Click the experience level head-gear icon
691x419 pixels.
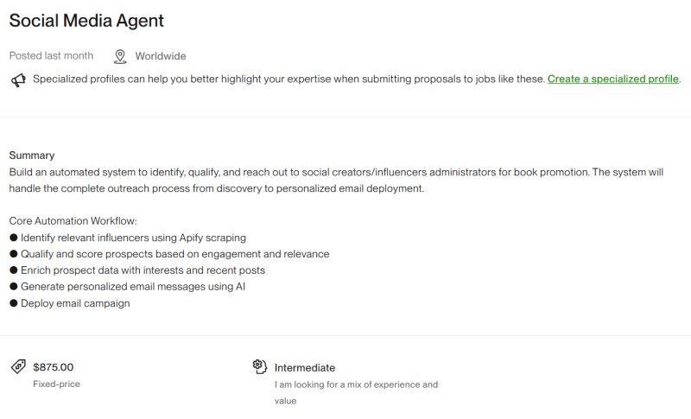click(x=260, y=366)
